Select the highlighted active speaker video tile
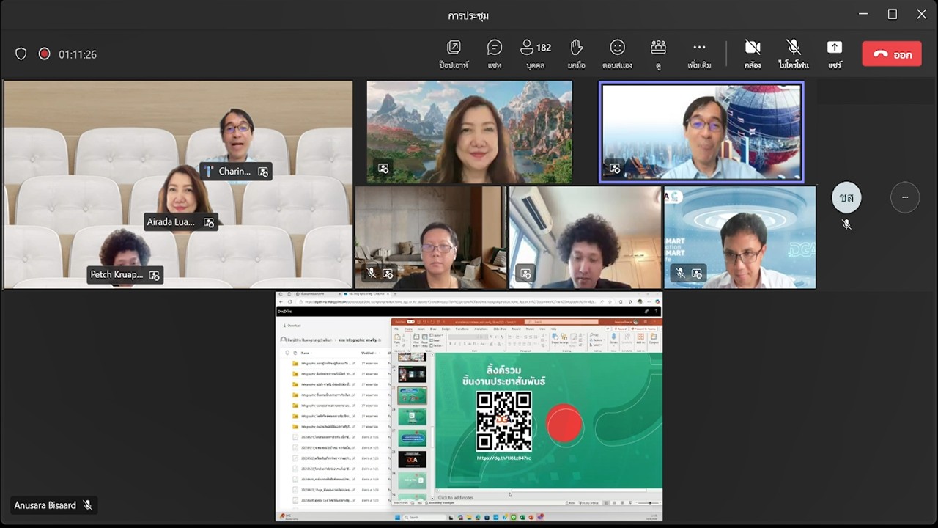Image resolution: width=938 pixels, height=528 pixels. [701, 132]
